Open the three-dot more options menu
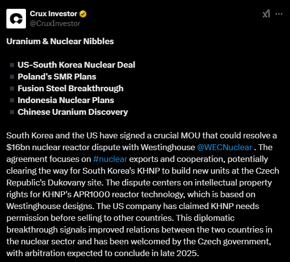The height and width of the screenshot is (262, 290). point(279,14)
